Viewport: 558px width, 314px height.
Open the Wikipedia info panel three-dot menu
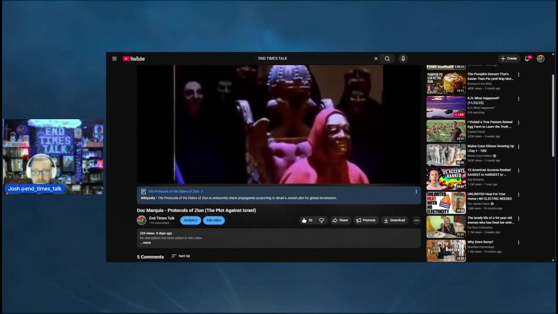click(416, 191)
